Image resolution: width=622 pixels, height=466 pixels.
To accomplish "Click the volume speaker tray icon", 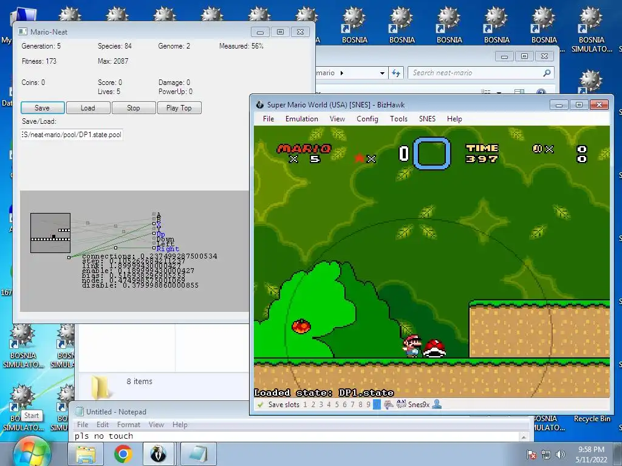I will click(x=560, y=454).
